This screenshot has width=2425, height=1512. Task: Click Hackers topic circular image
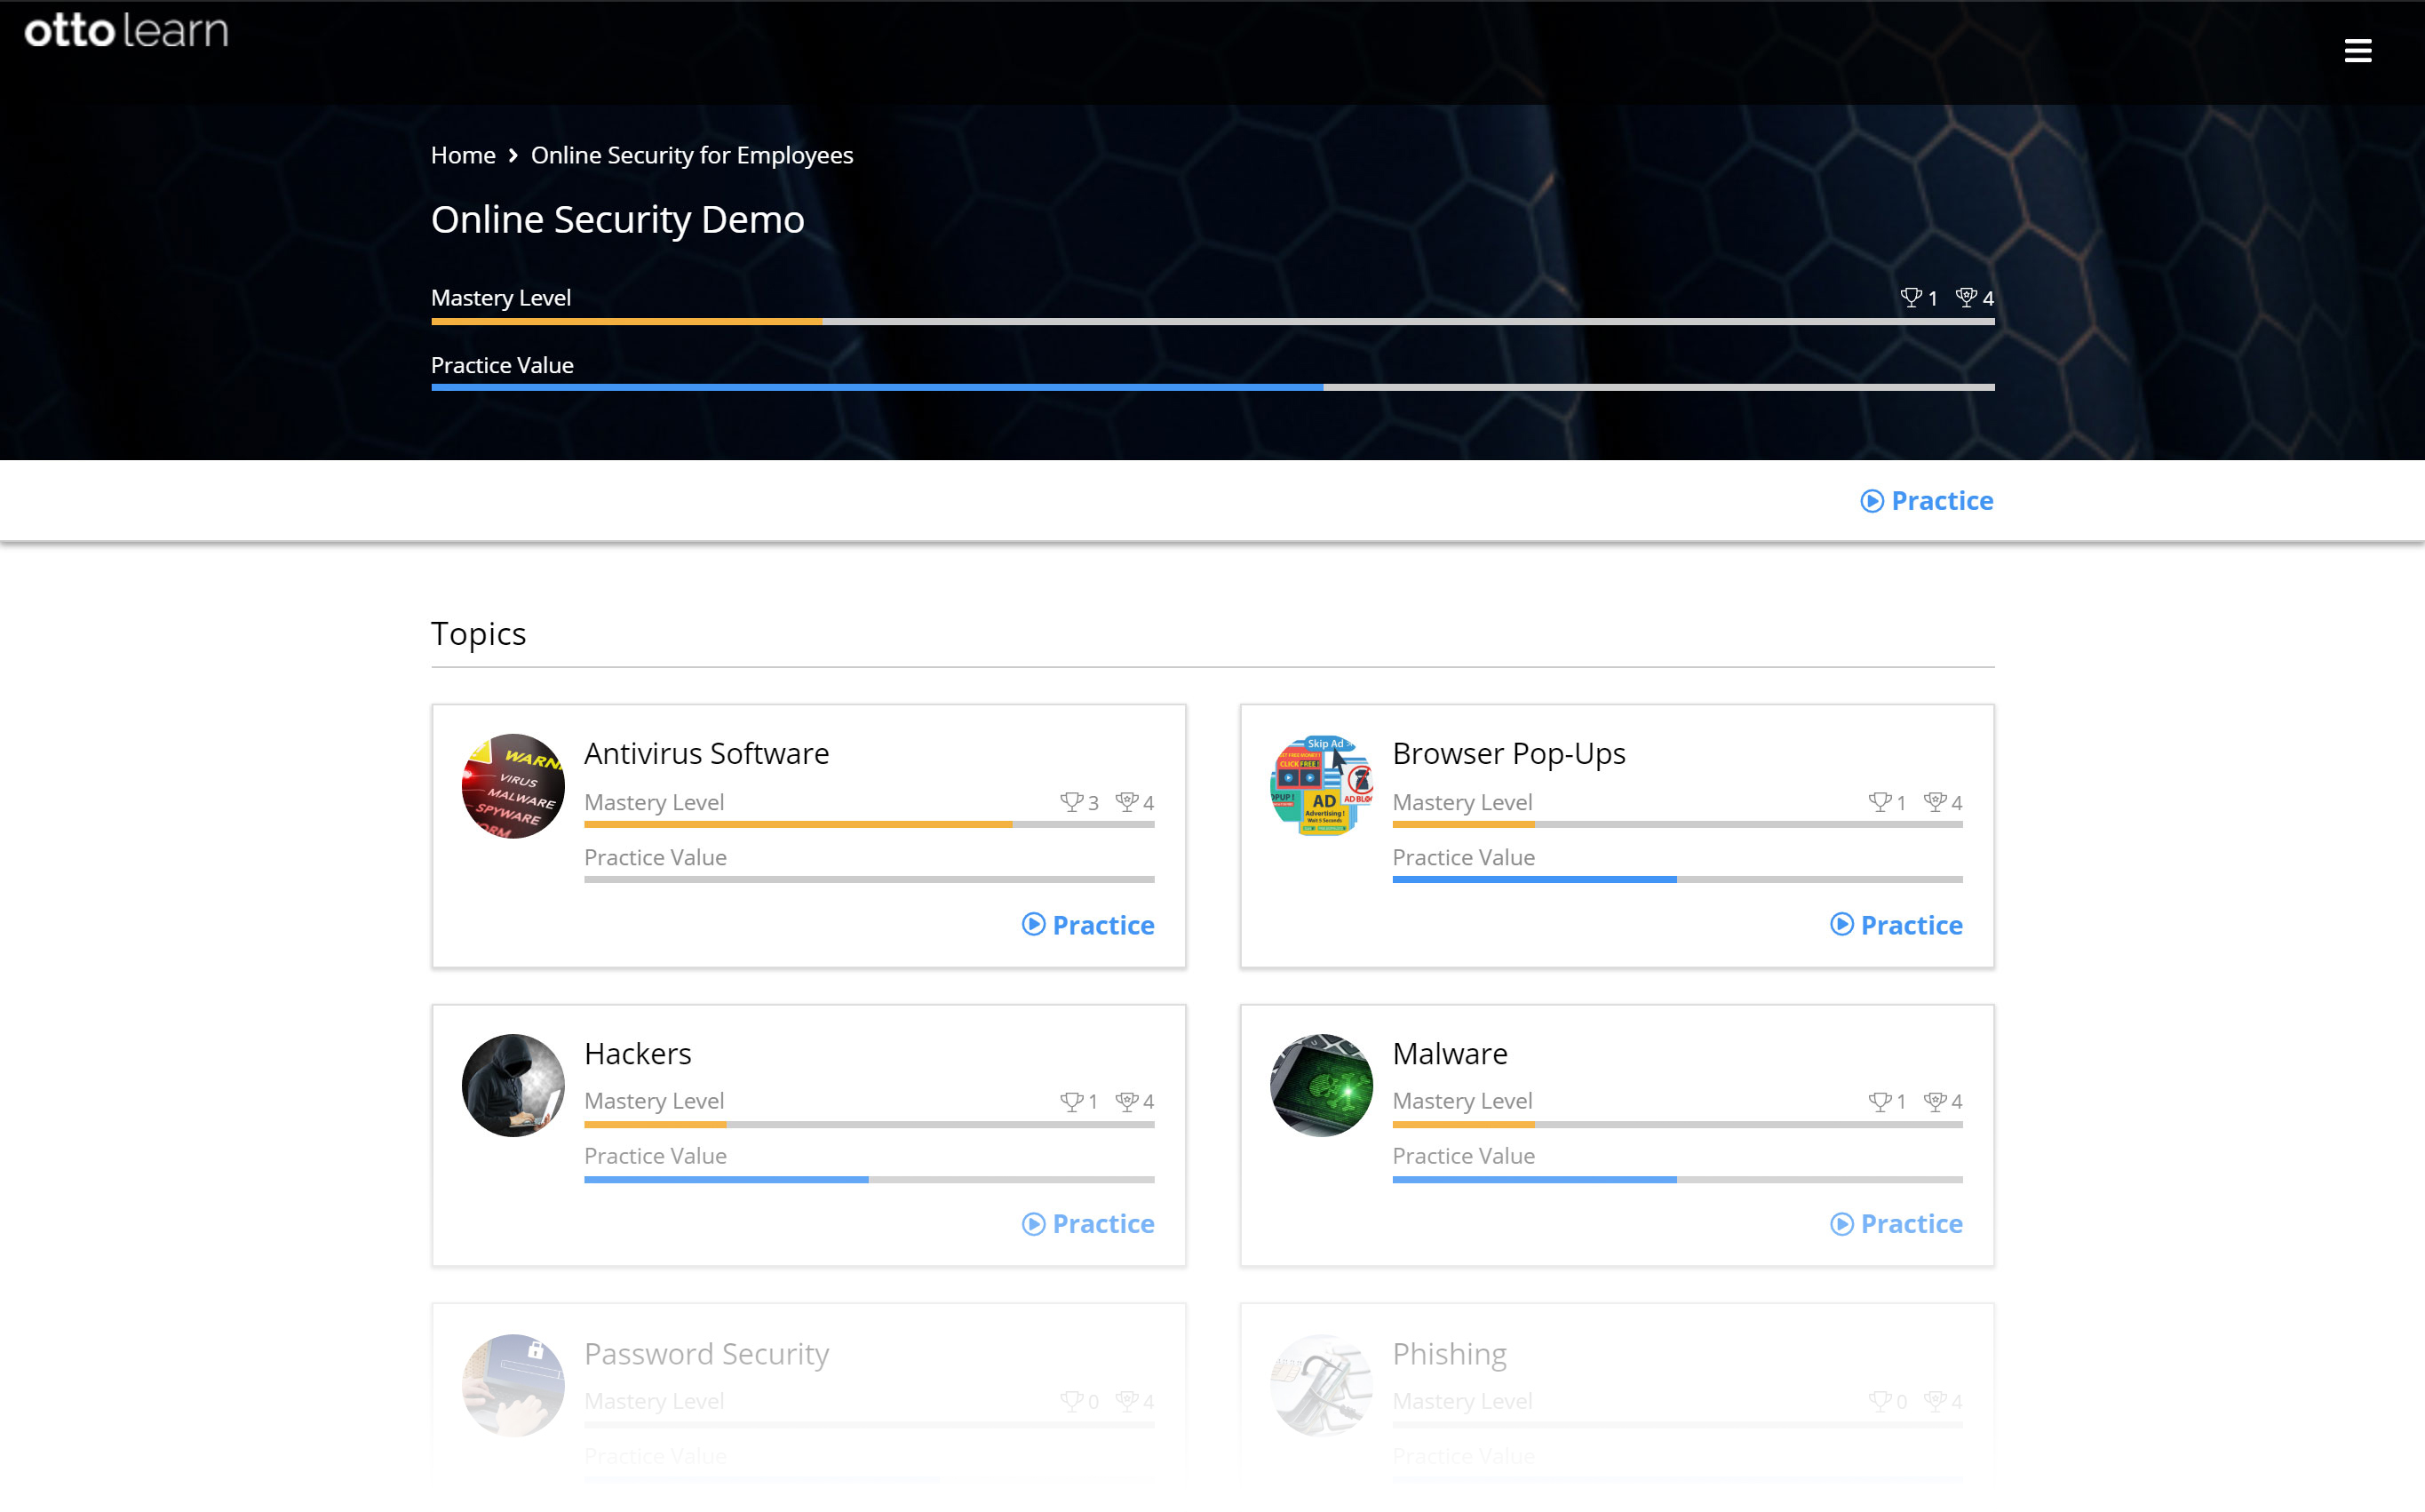point(513,1085)
